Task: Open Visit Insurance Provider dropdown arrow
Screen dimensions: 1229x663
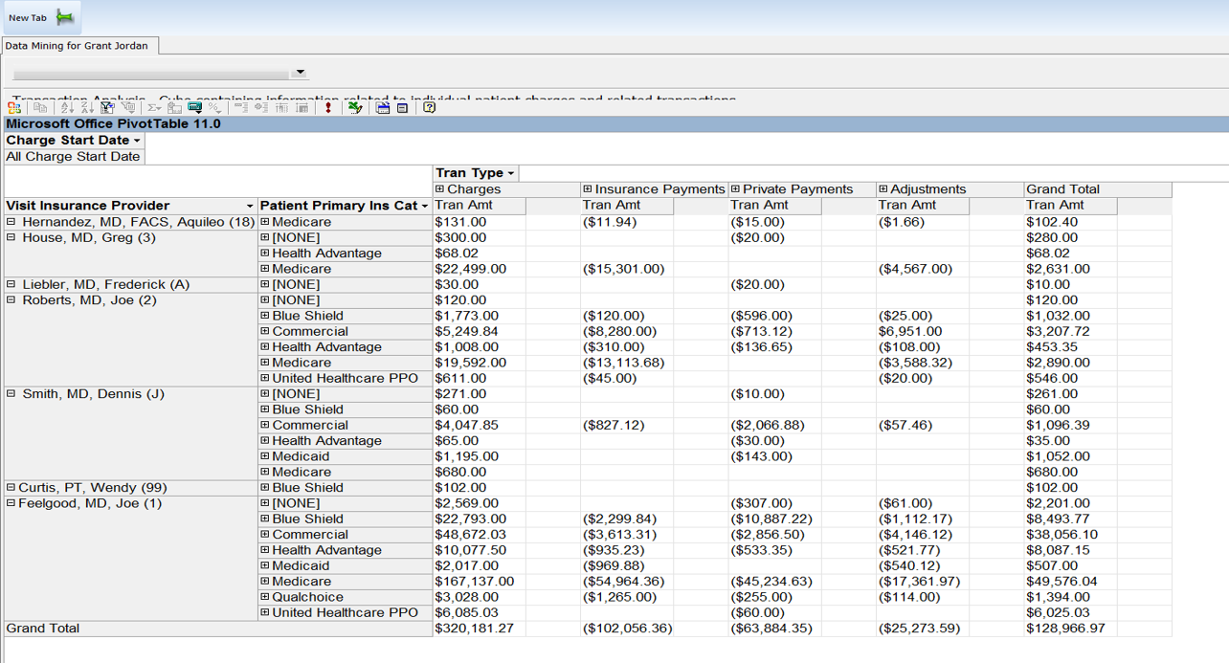Action: coord(250,206)
